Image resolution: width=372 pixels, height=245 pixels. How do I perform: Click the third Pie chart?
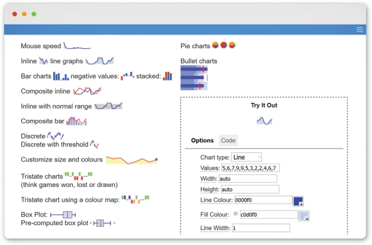tap(232, 45)
